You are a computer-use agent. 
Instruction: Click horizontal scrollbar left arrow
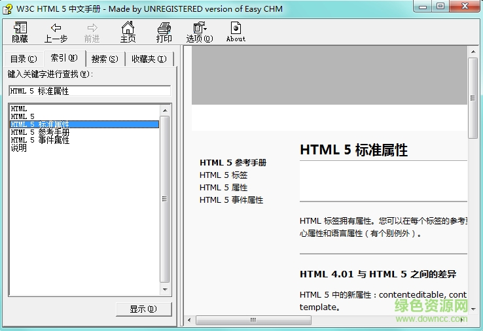189,321
